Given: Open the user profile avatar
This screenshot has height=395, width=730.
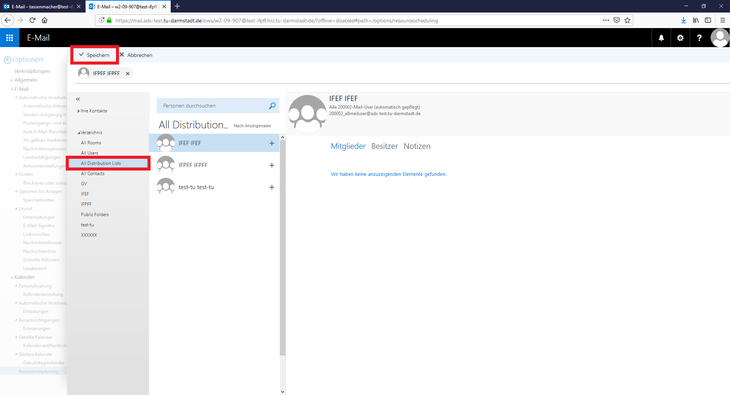Looking at the screenshot, I should click(720, 38).
